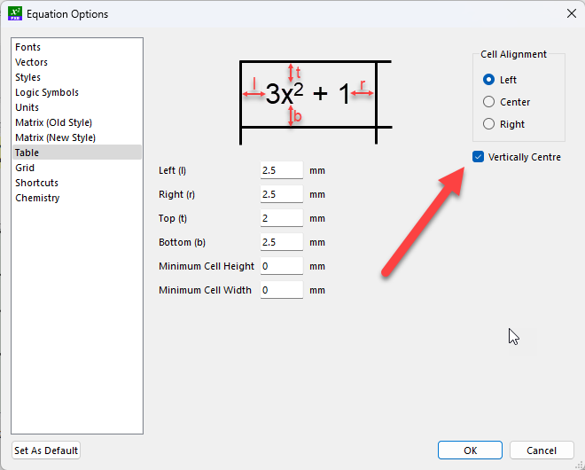Select Styles from the options list
This screenshot has width=585, height=470.
click(x=28, y=77)
